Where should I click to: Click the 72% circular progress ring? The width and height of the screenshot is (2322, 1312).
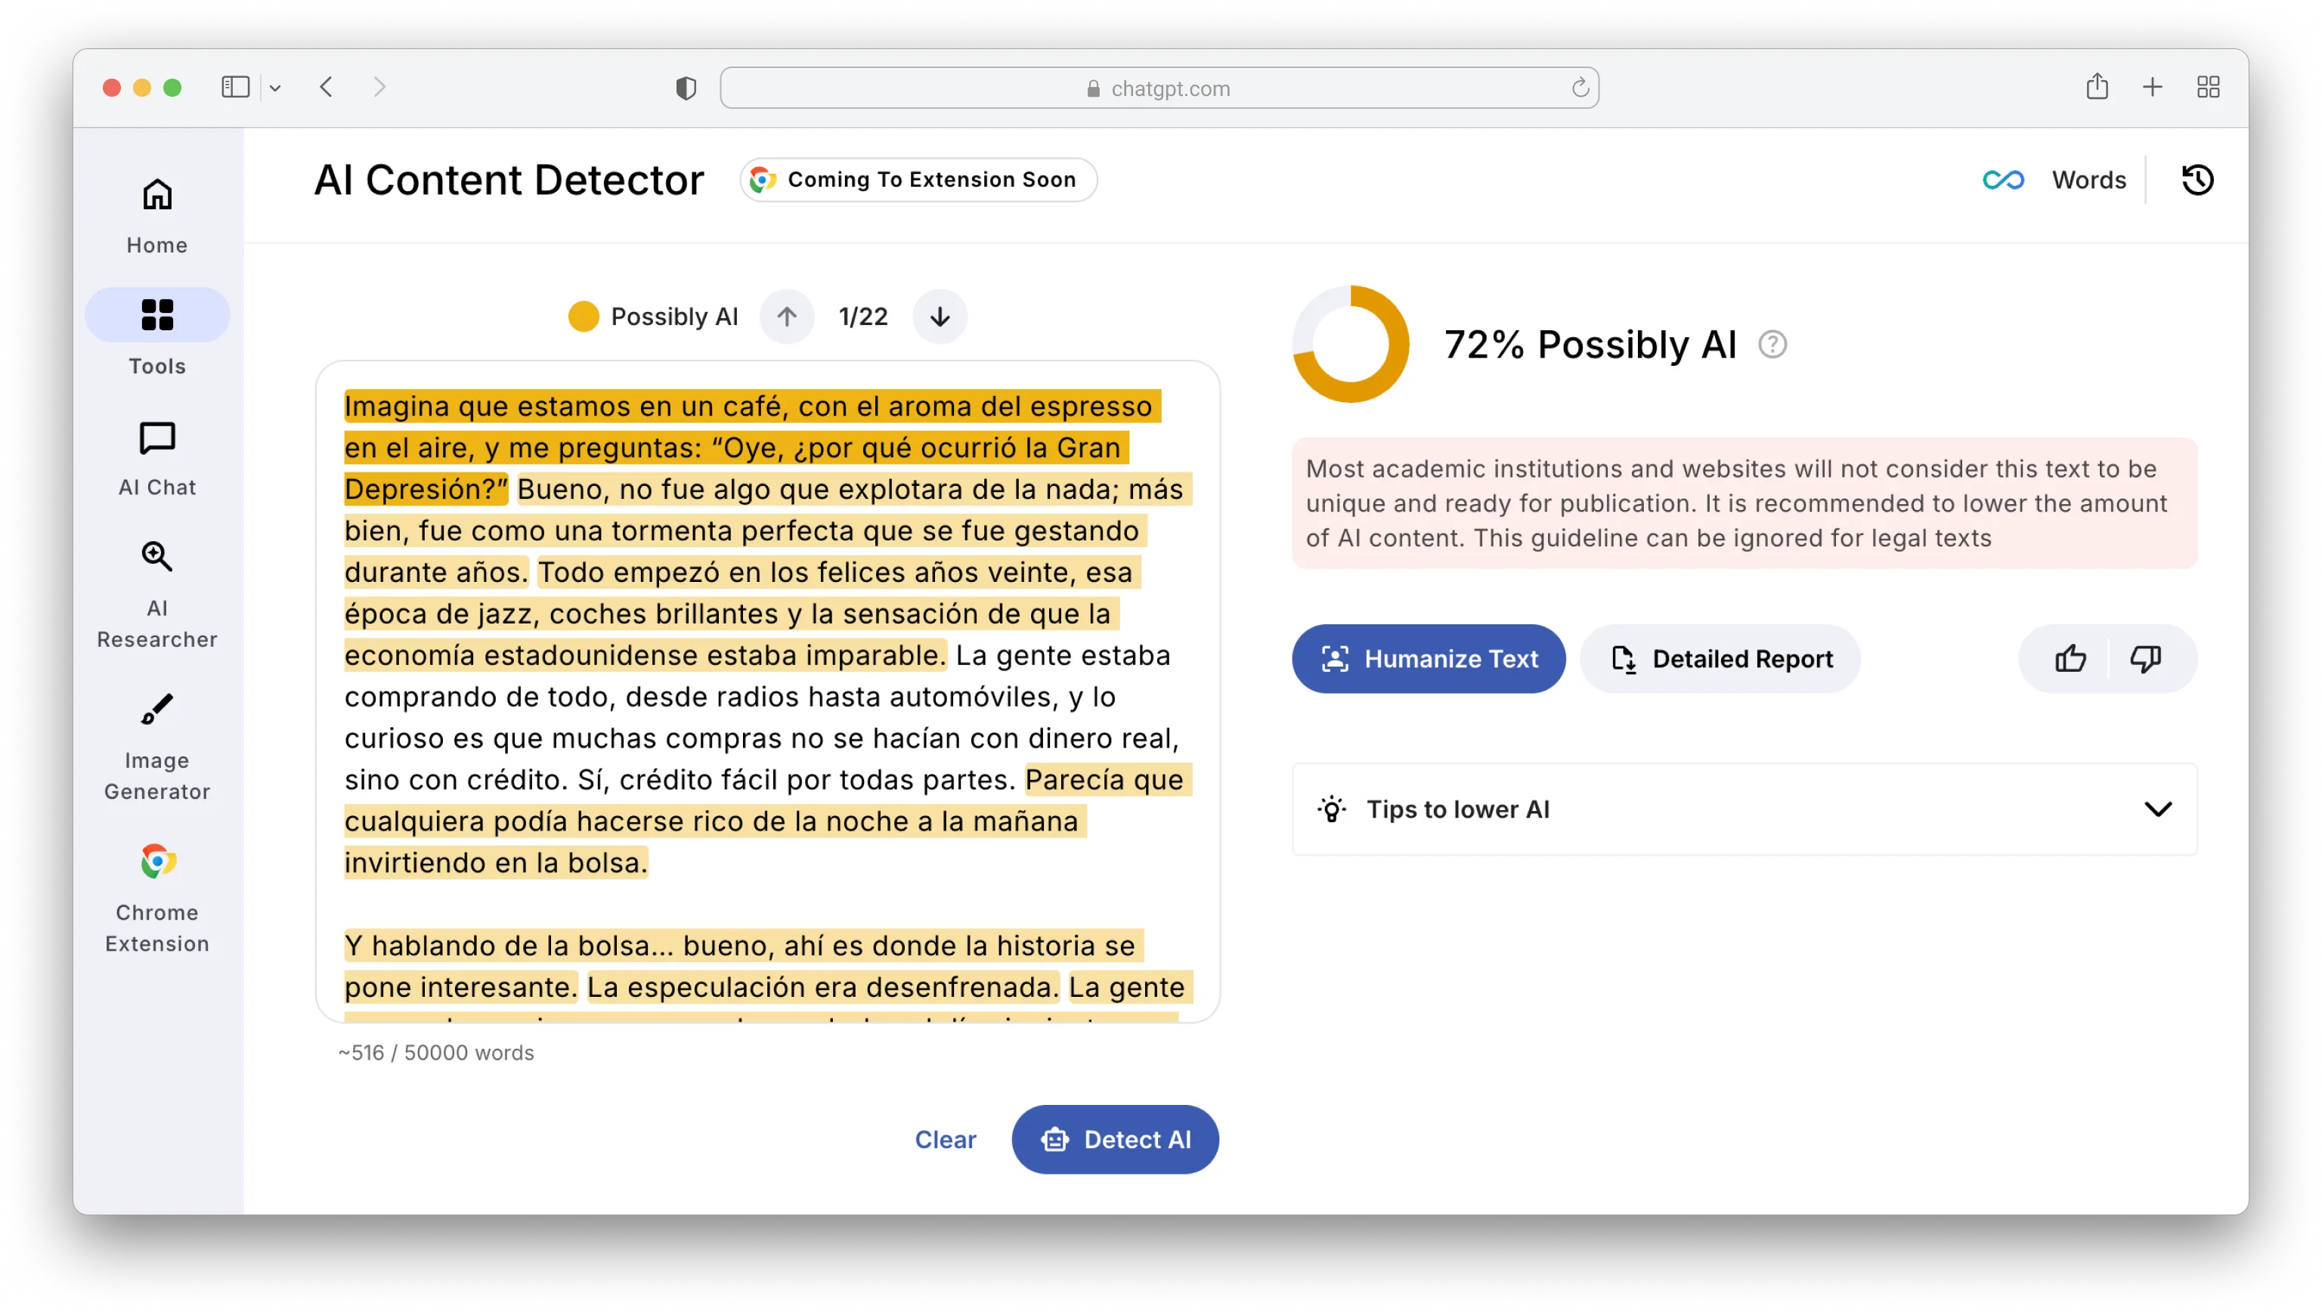click(x=1350, y=344)
